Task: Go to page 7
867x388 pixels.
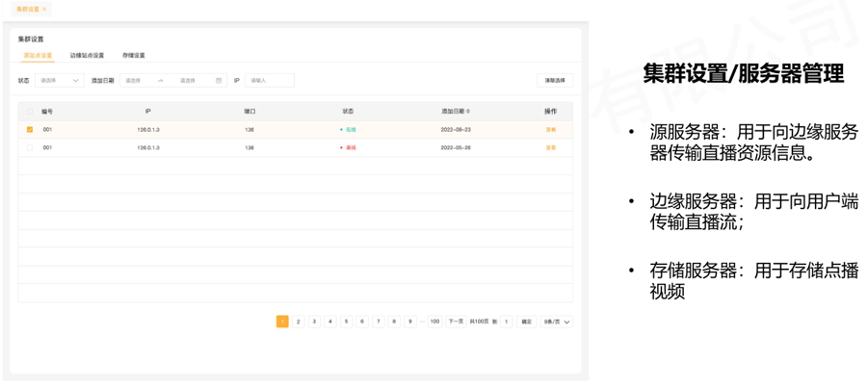Action: pos(379,322)
